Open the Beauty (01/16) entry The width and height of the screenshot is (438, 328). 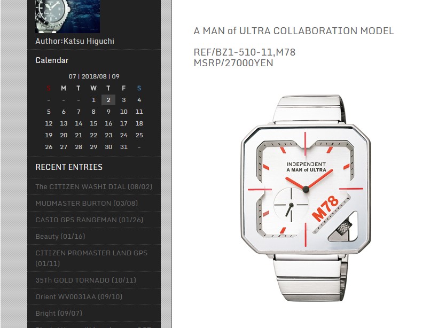(x=60, y=236)
